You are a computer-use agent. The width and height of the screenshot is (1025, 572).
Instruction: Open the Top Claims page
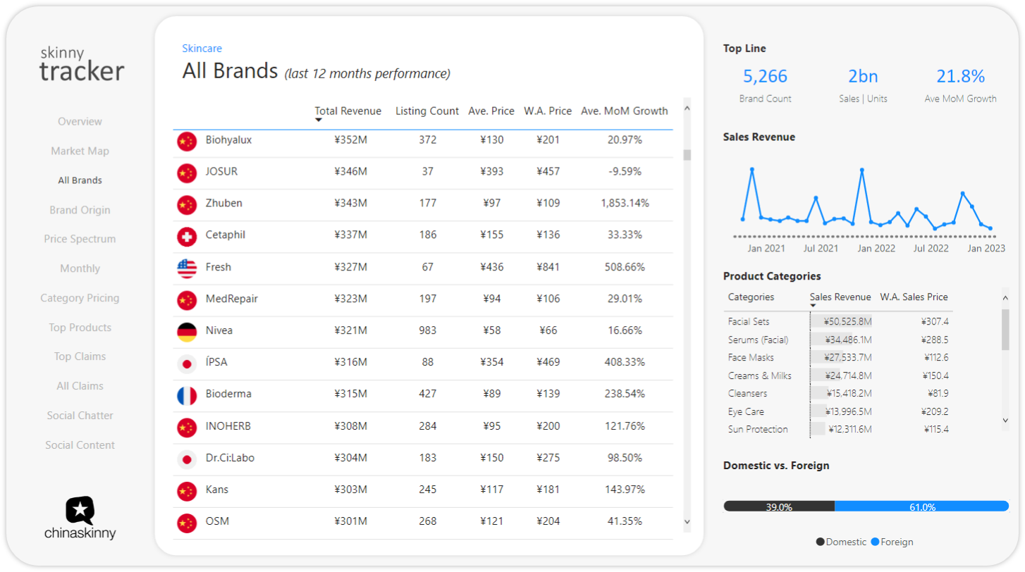[x=80, y=356]
